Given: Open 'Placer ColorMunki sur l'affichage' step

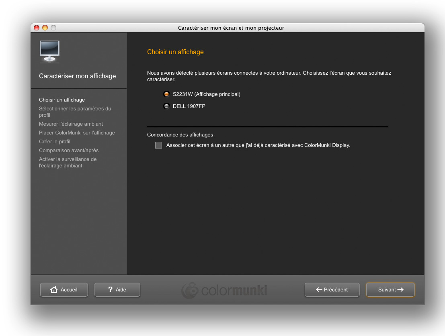Looking at the screenshot, I should (x=77, y=132).
